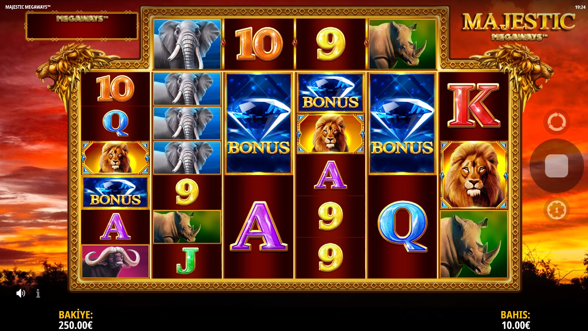Click the buffalo symbol on the first reel

coord(116,261)
